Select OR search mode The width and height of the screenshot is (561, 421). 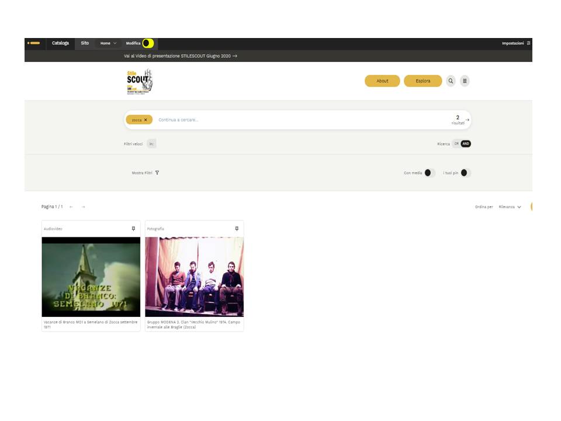(456, 144)
